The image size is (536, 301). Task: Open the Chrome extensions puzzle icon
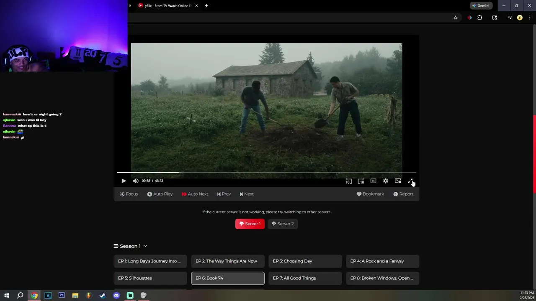[480, 18]
